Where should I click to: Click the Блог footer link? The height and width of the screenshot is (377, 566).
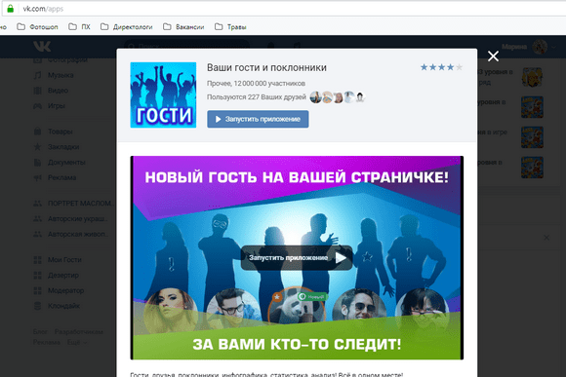(x=40, y=331)
